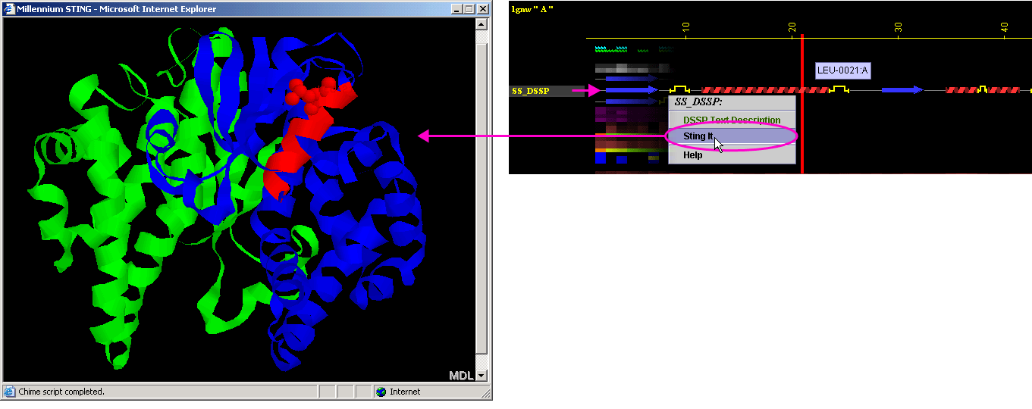Click the first blue beta-strand arrow in SS_DSSP row
This screenshot has width=1032, height=409.
632,90
